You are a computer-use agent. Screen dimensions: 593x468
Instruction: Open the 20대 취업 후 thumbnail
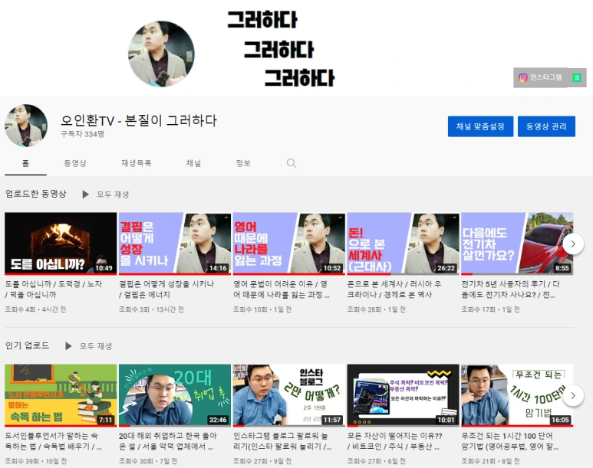point(175,395)
